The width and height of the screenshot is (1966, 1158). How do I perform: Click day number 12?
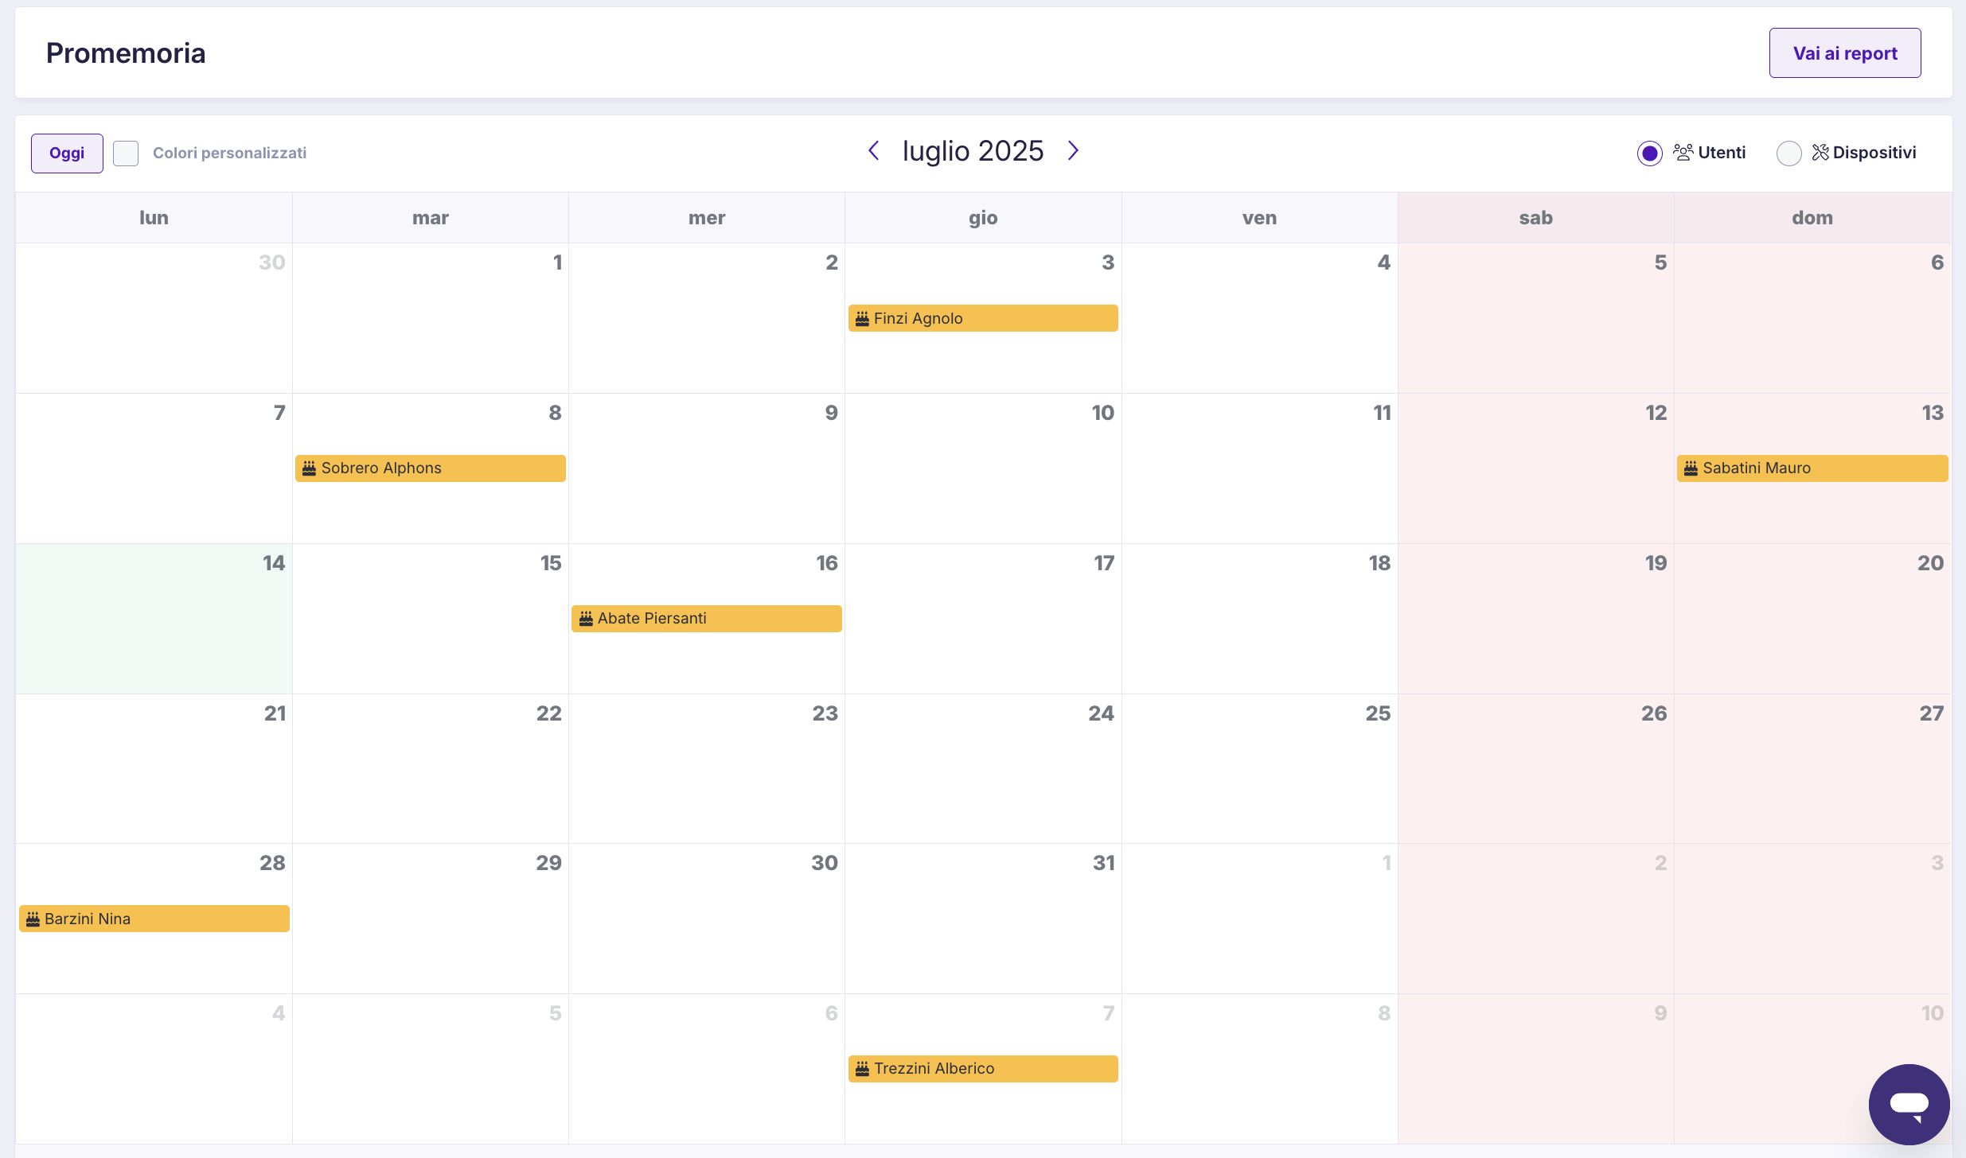click(1656, 413)
